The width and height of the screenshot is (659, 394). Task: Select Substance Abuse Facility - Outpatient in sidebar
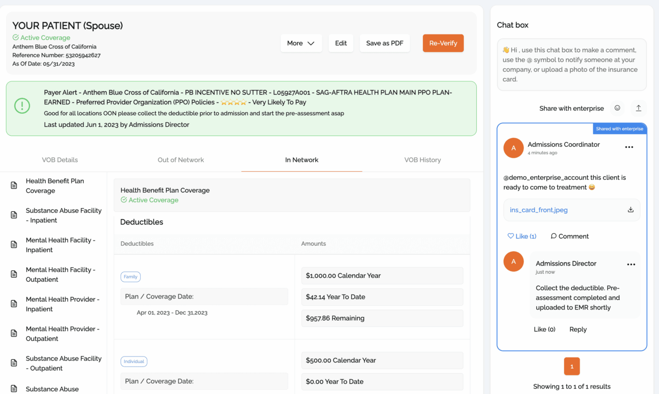(x=63, y=363)
